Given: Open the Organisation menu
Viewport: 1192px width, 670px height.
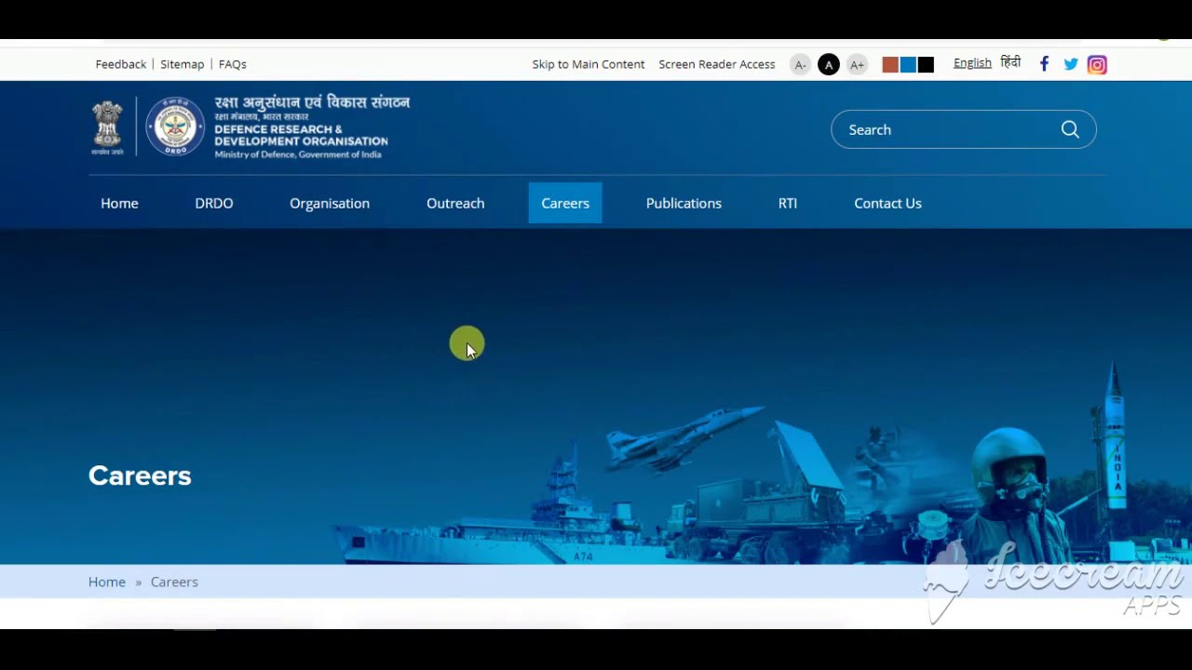Looking at the screenshot, I should (330, 203).
